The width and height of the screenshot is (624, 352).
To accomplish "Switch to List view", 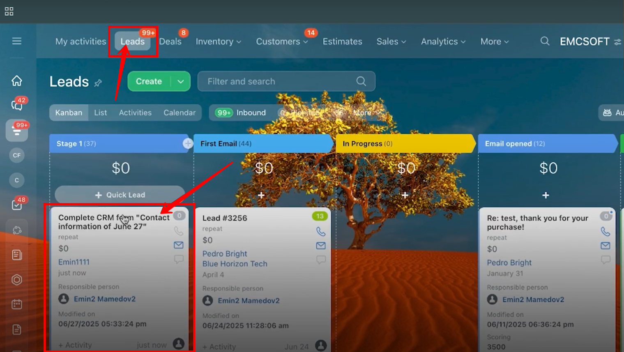I will pos(100,113).
